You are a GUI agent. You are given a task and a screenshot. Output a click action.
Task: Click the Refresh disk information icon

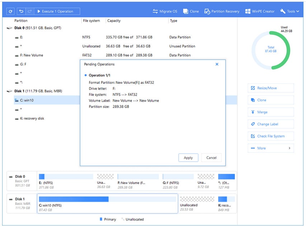10,11
